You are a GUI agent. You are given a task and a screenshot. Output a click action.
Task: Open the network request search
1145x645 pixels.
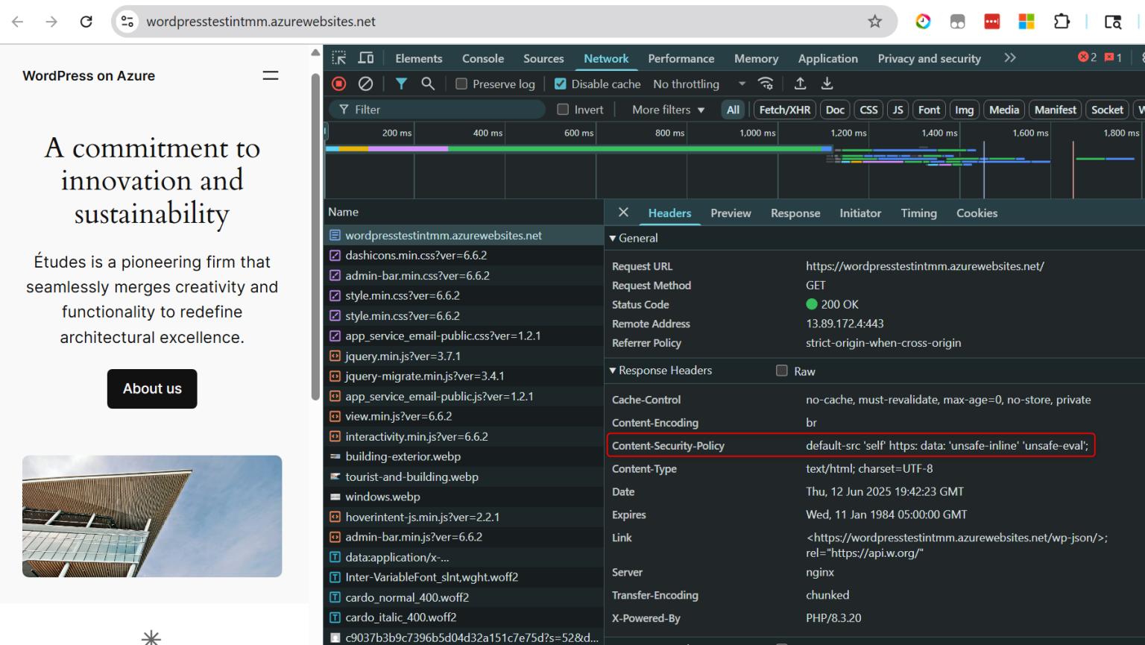tap(428, 84)
